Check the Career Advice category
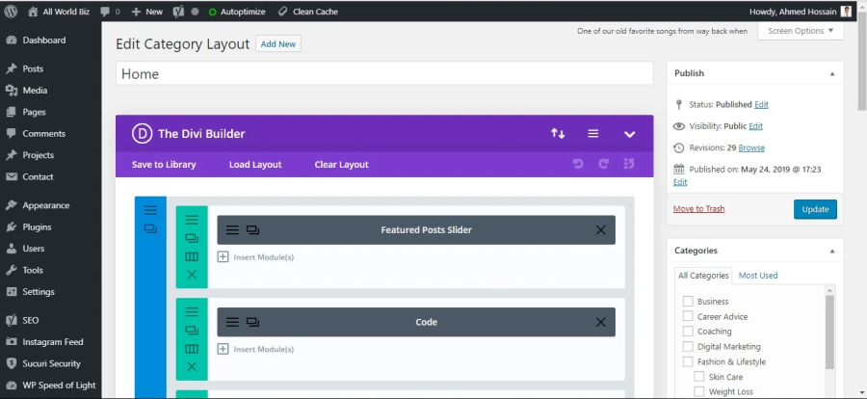Screen dimensions: 867x399 [687, 316]
